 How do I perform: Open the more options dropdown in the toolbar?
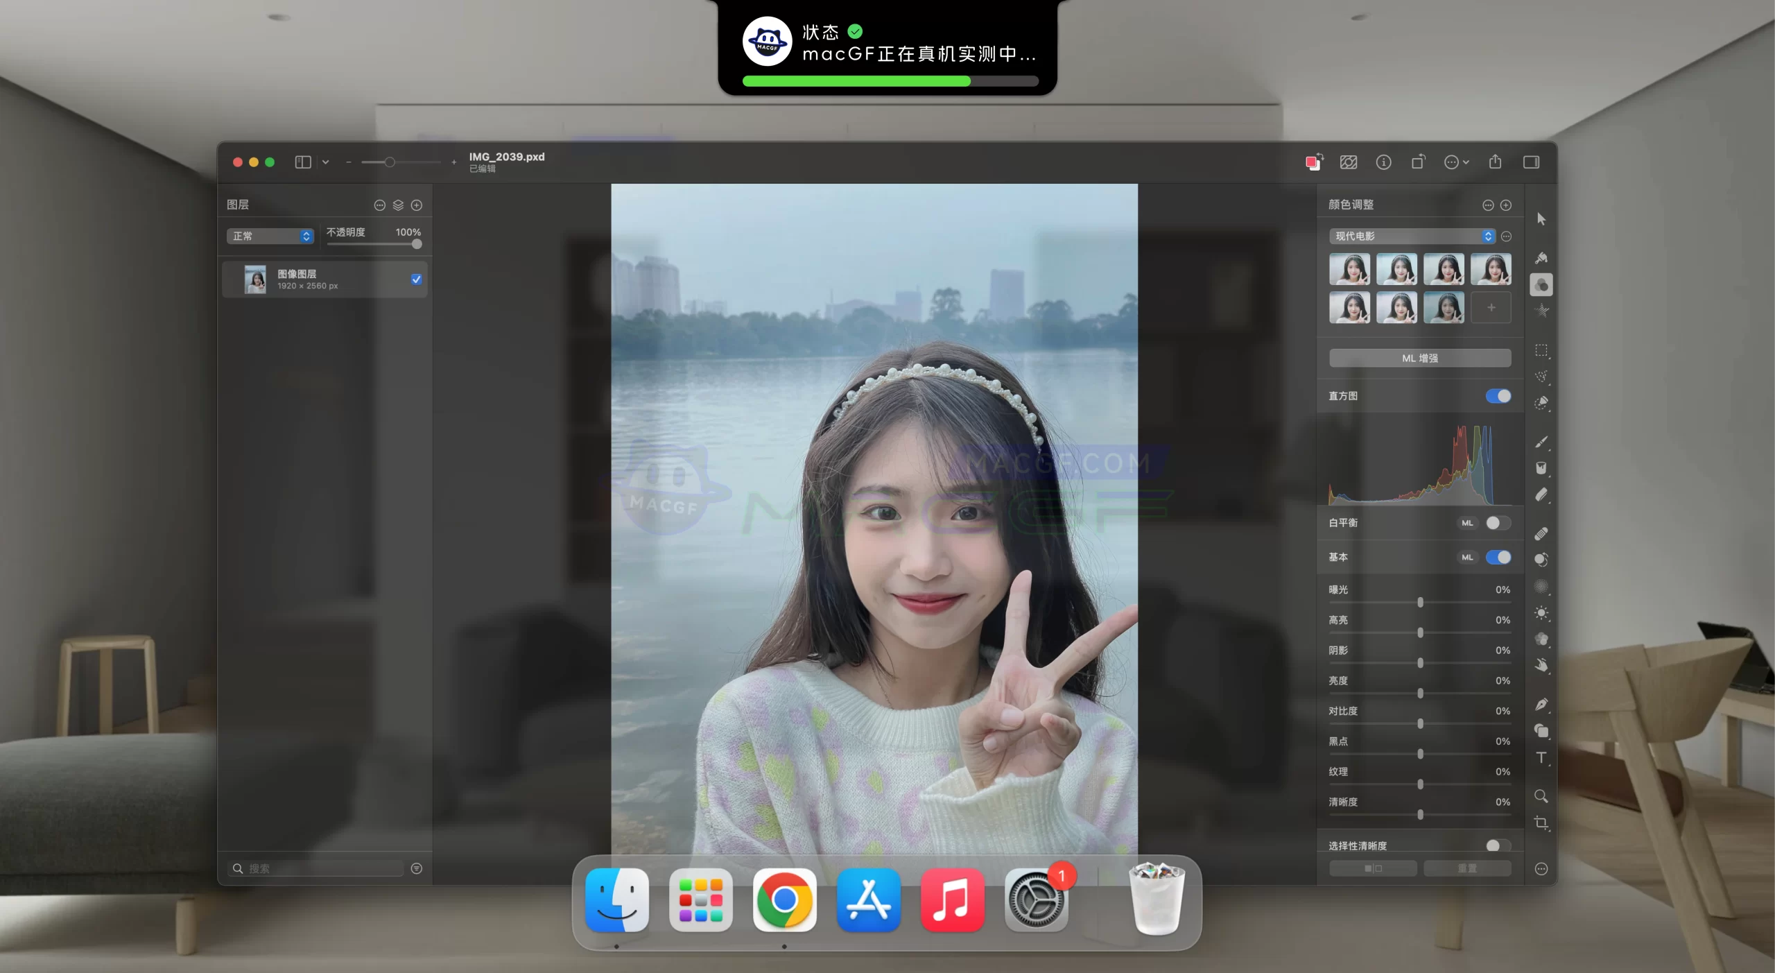(1456, 162)
